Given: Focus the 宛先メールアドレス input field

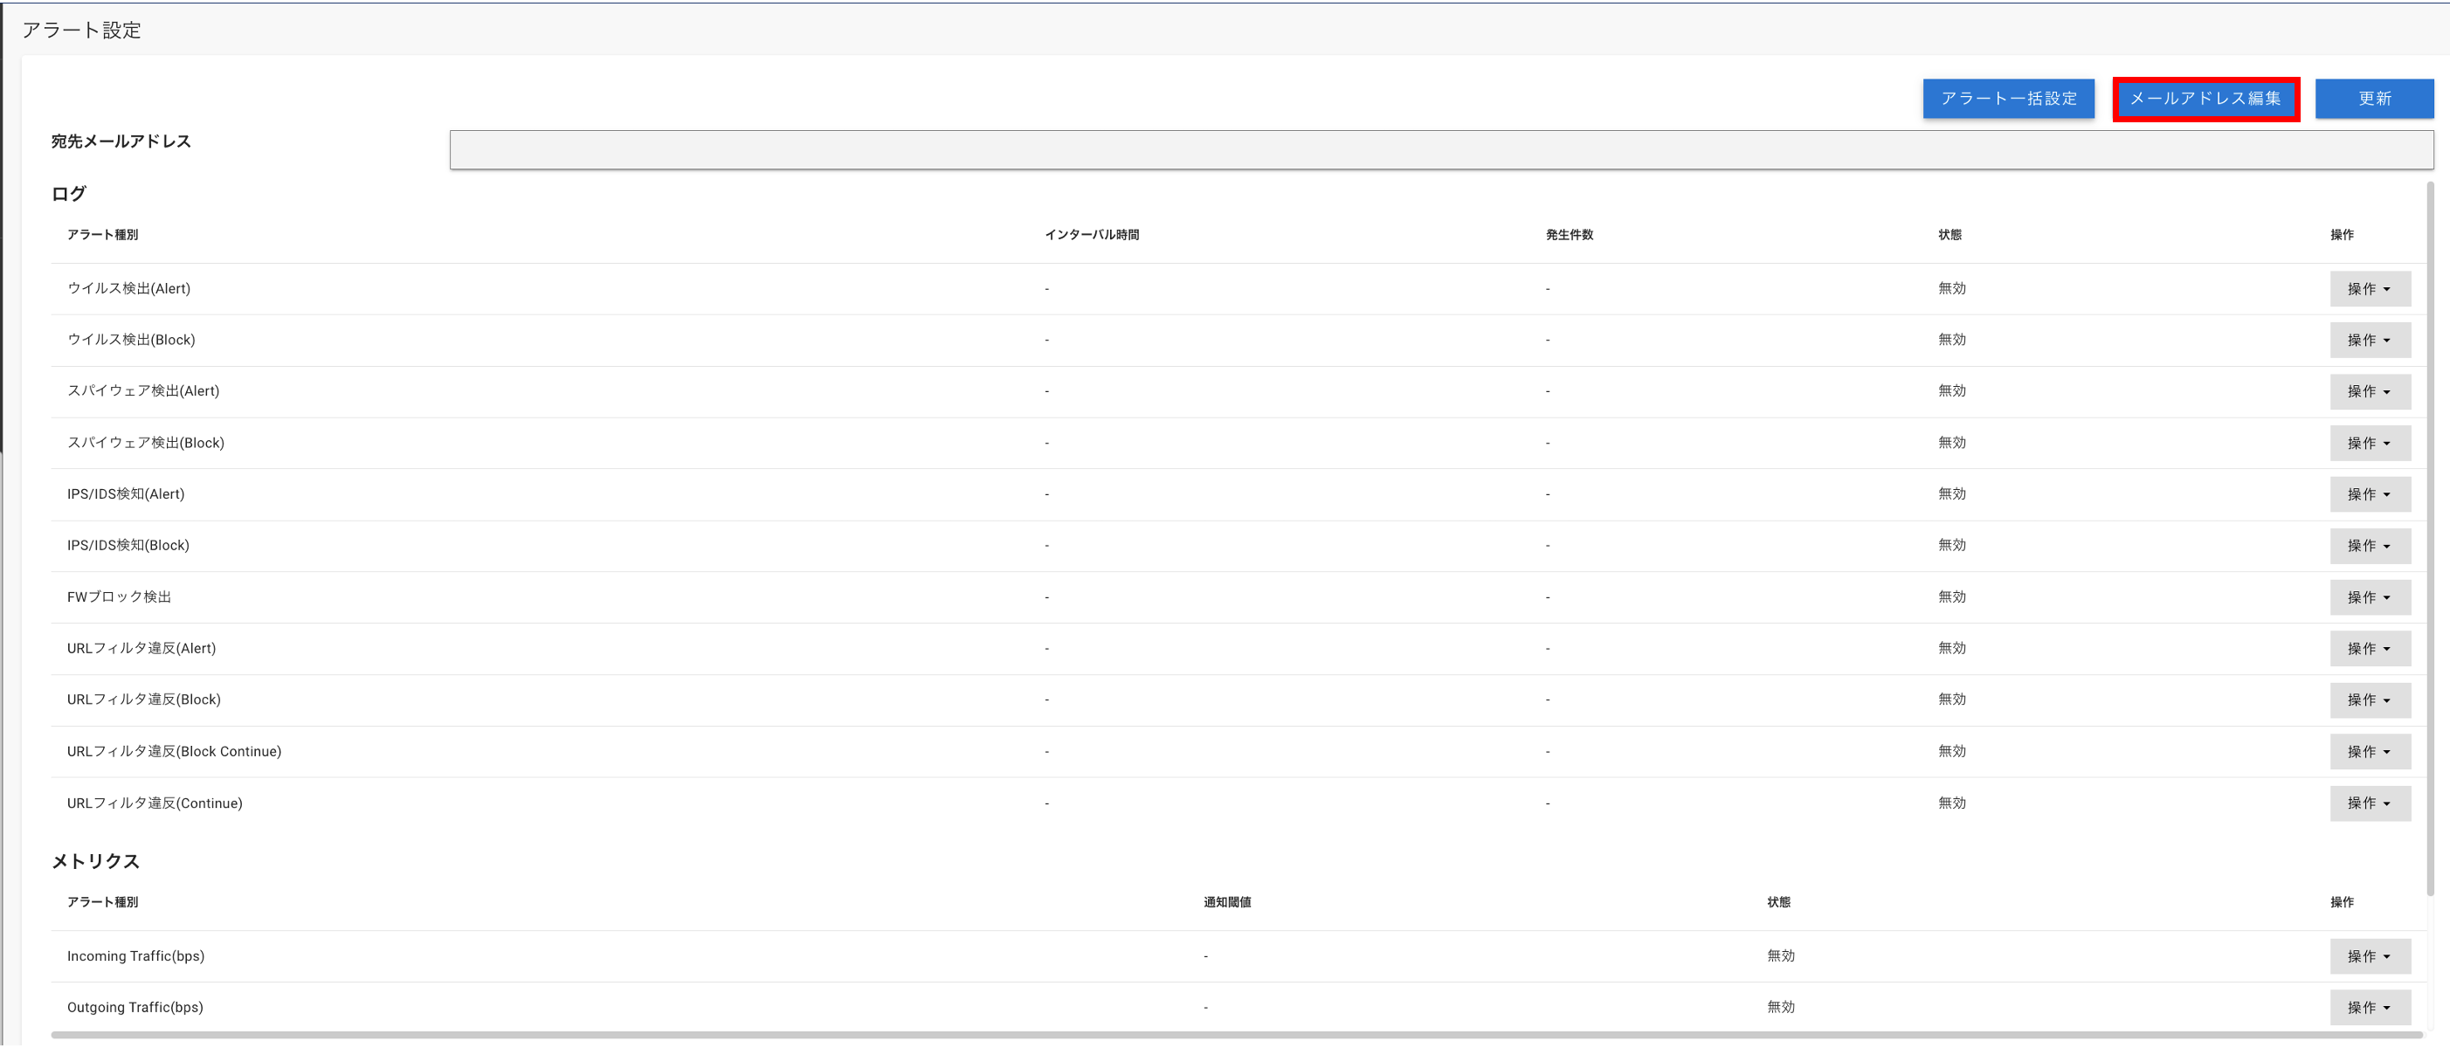Looking at the screenshot, I should [x=1441, y=150].
